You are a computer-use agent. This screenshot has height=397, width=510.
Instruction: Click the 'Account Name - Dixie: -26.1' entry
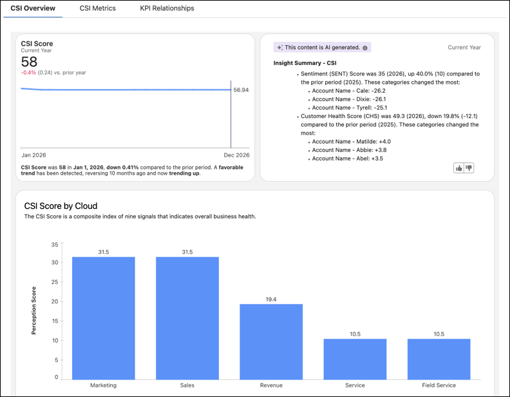348,99
